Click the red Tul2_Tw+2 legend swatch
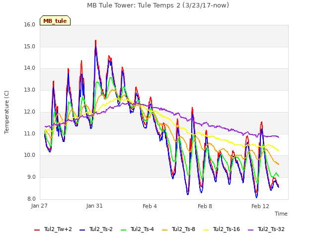Screen dimensions: 318x239 [x=37, y=230]
